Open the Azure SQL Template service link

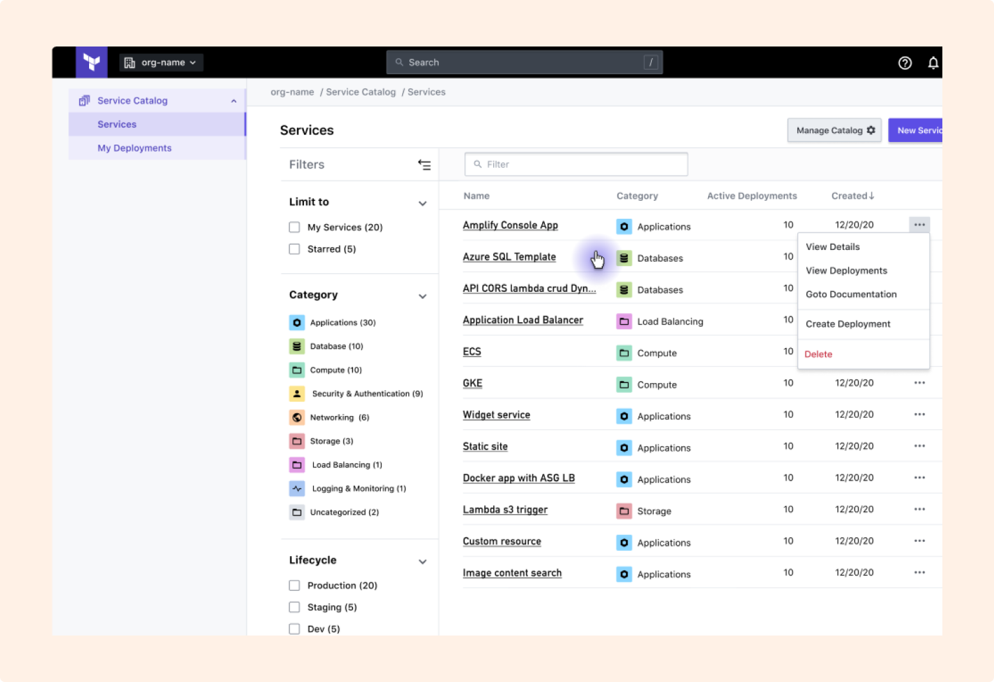click(x=509, y=257)
